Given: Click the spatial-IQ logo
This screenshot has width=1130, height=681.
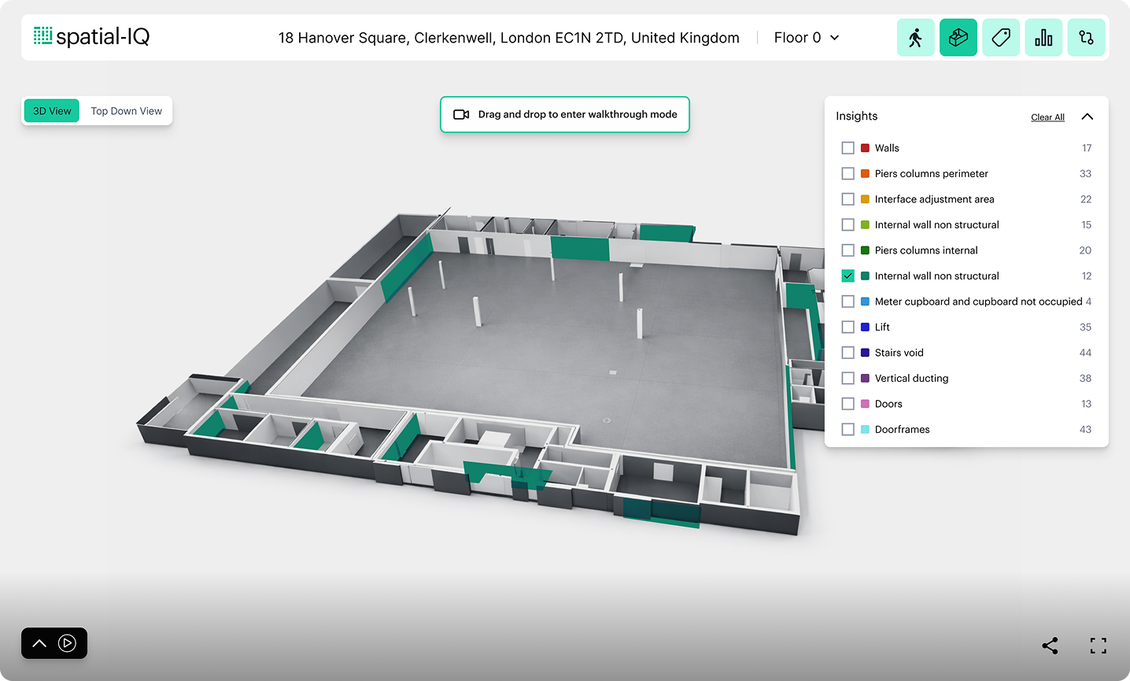Looking at the screenshot, I should coord(91,36).
